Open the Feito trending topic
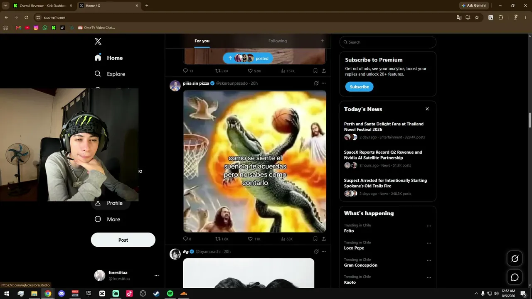 point(349,231)
